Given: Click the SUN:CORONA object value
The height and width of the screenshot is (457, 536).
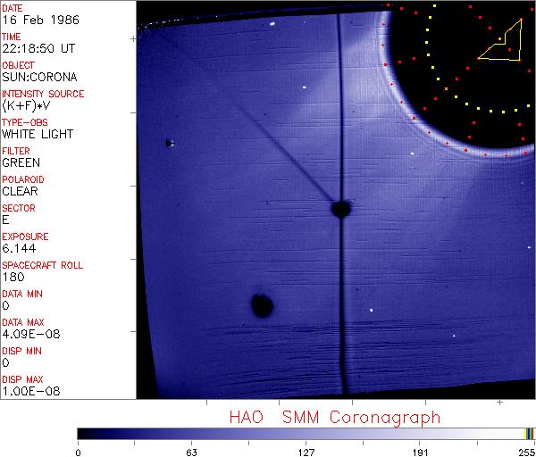Looking at the screenshot, I should pyautogui.click(x=39, y=77).
